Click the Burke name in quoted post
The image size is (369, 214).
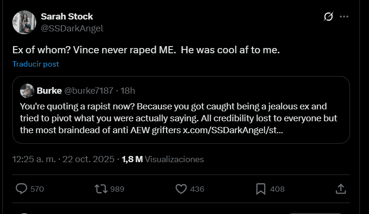(49, 90)
